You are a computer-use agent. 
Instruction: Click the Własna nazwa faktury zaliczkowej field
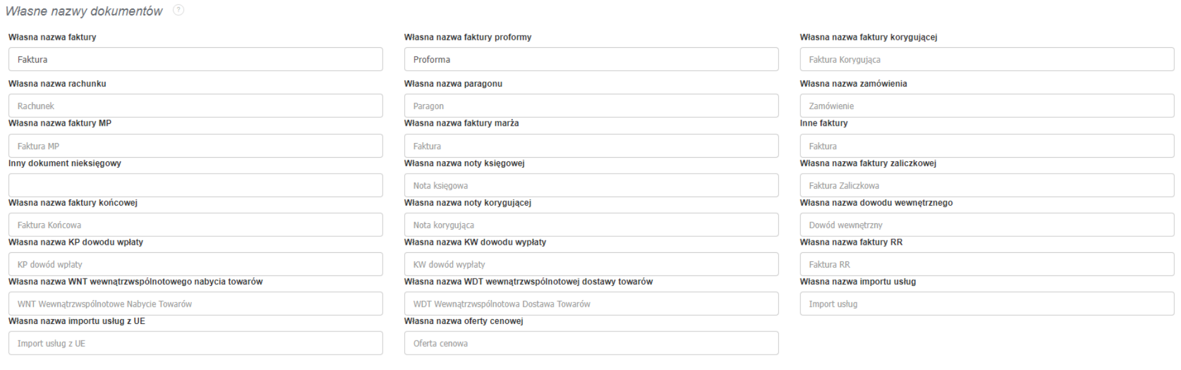[x=986, y=185]
